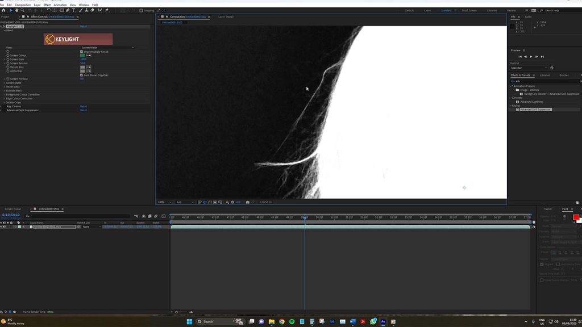Reset the Keylight effect
The width and height of the screenshot is (582, 327).
(x=84, y=26)
